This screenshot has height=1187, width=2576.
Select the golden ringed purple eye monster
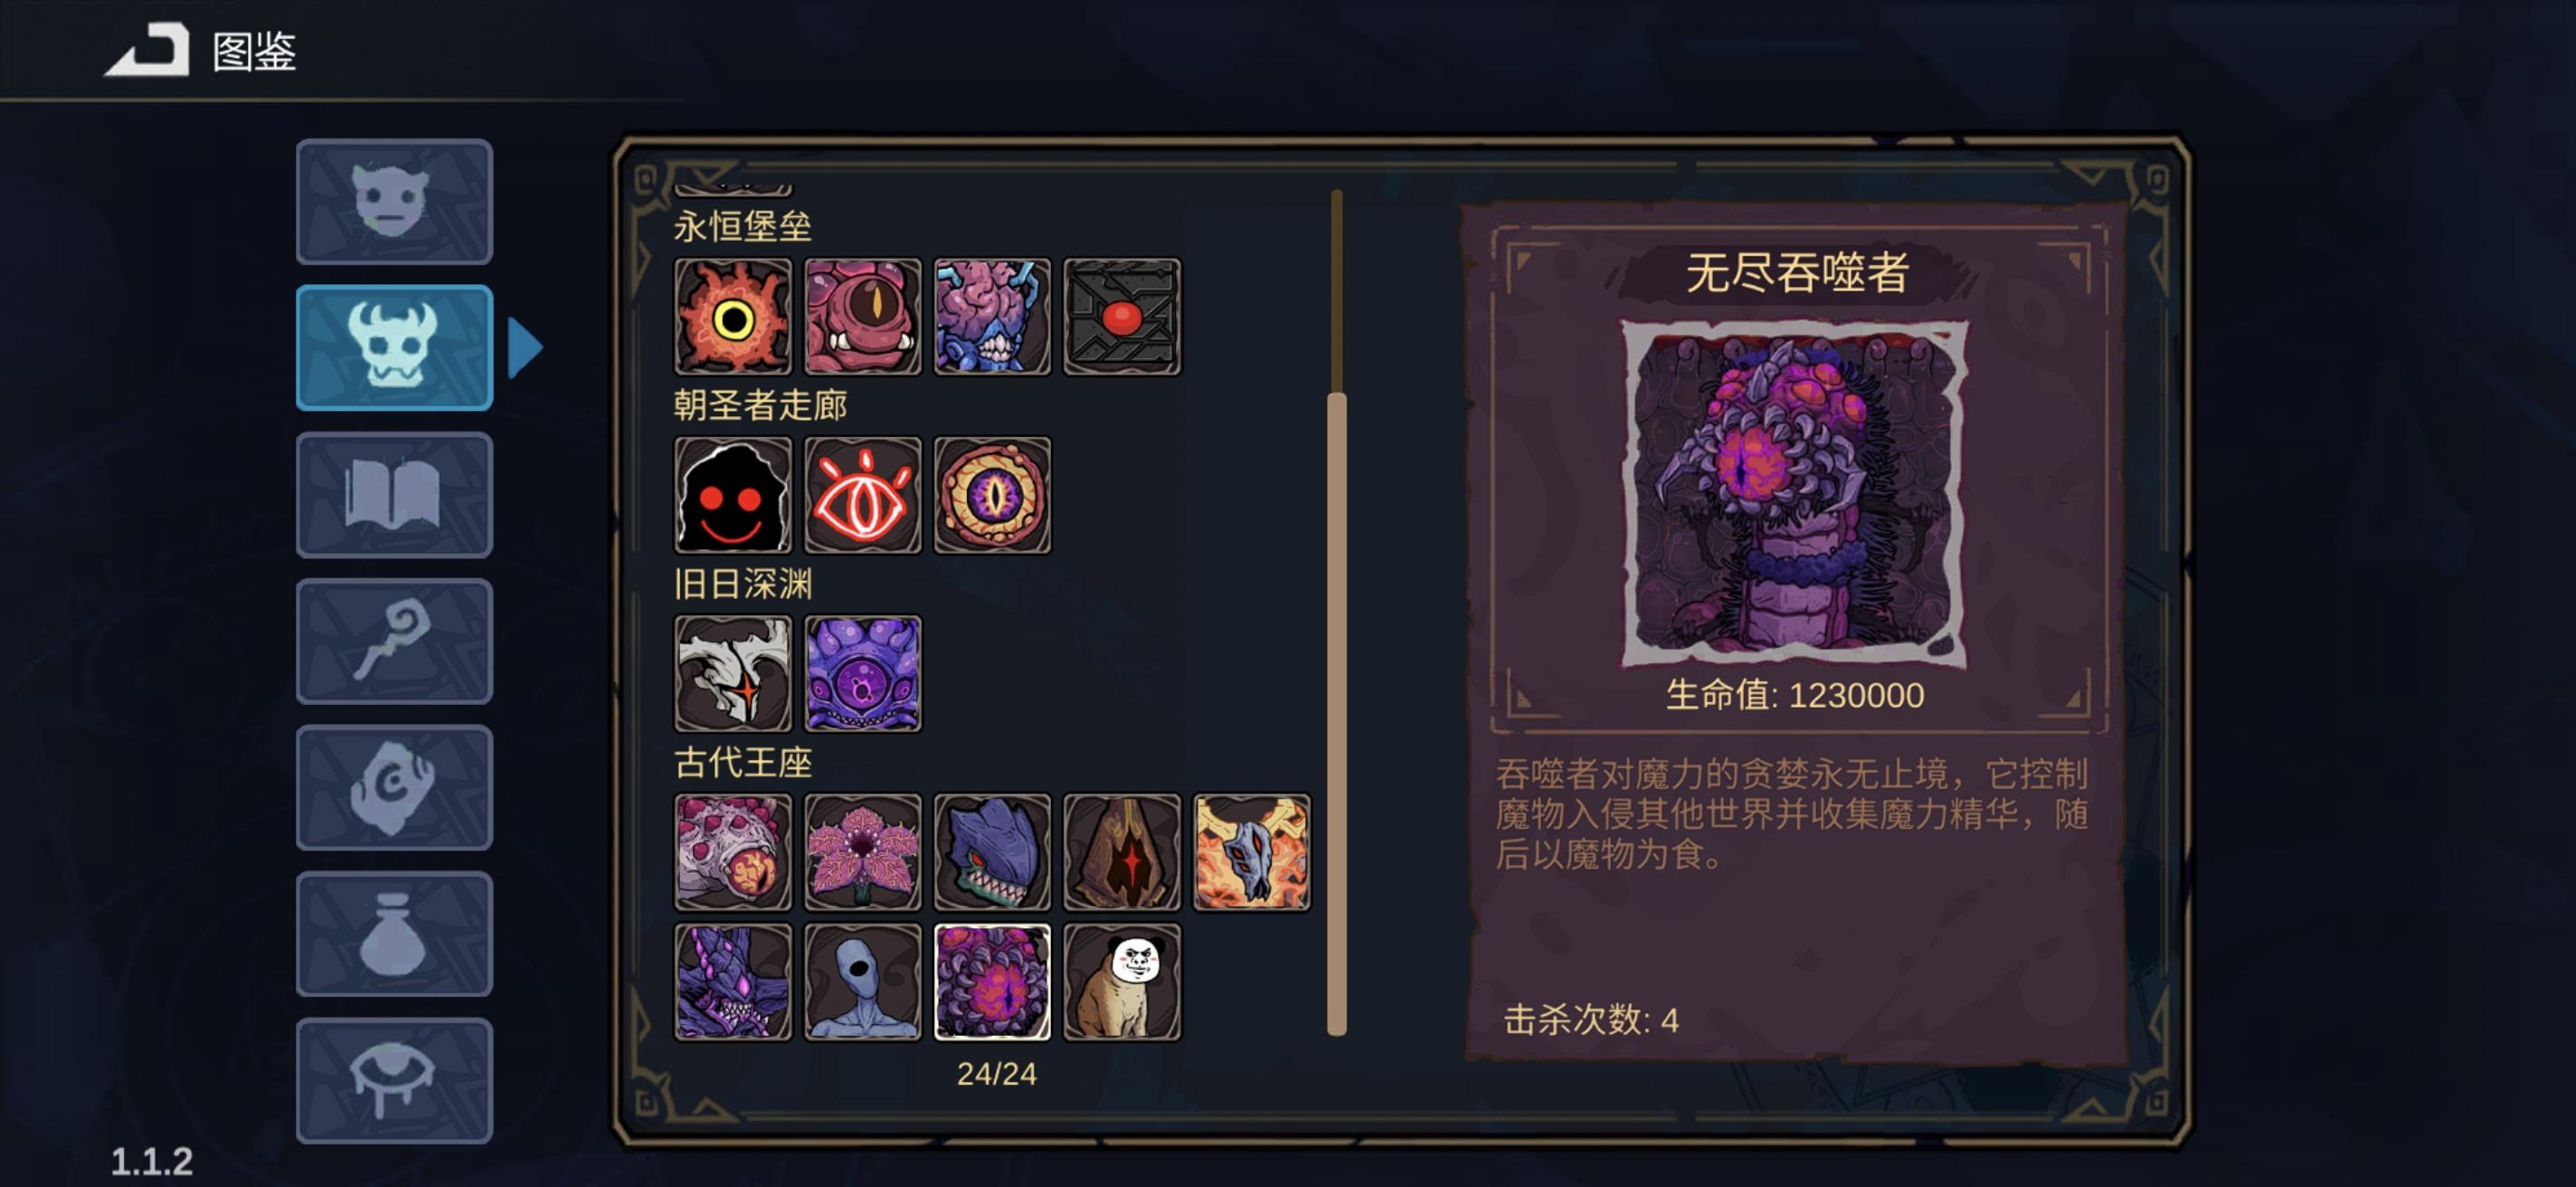pyautogui.click(x=992, y=495)
